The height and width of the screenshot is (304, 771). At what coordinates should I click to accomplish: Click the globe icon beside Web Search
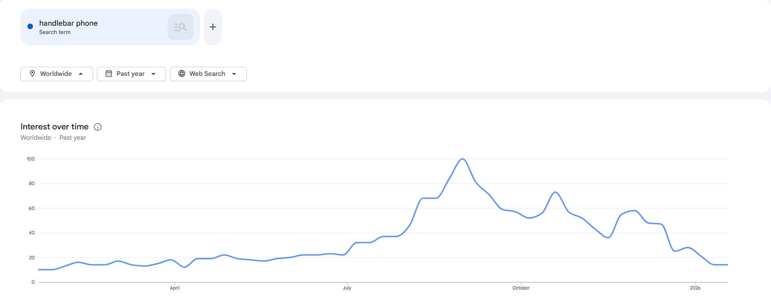click(182, 73)
